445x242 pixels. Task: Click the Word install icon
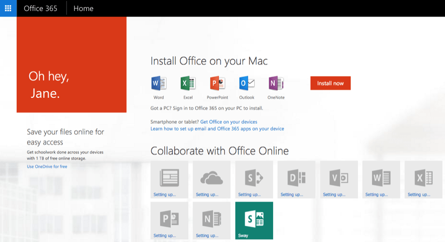pos(158,83)
